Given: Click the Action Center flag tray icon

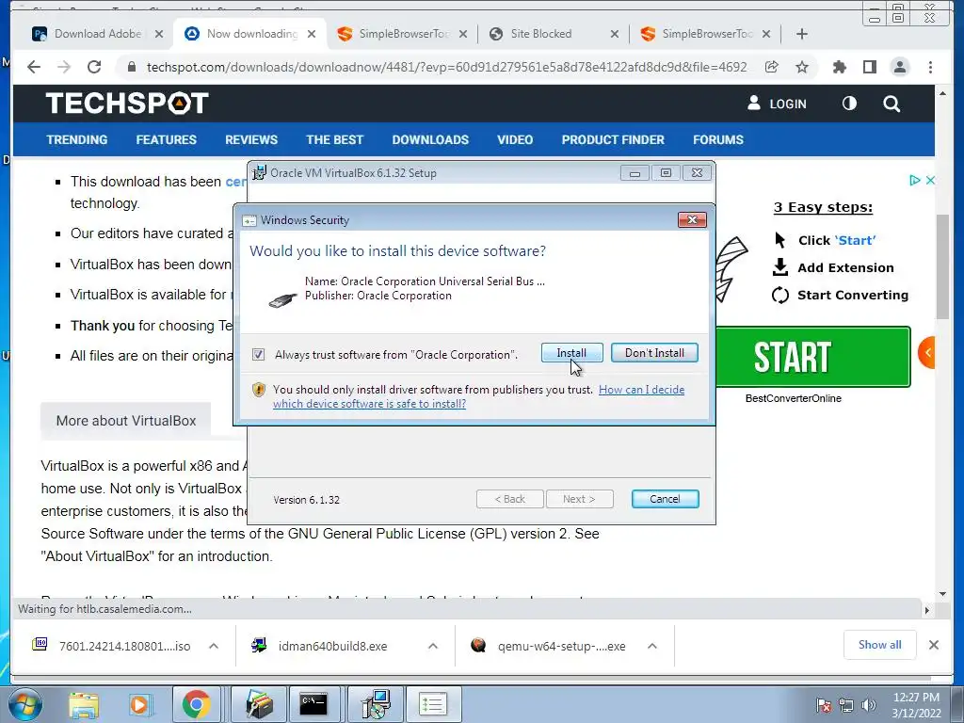Looking at the screenshot, I should pyautogui.click(x=824, y=705).
